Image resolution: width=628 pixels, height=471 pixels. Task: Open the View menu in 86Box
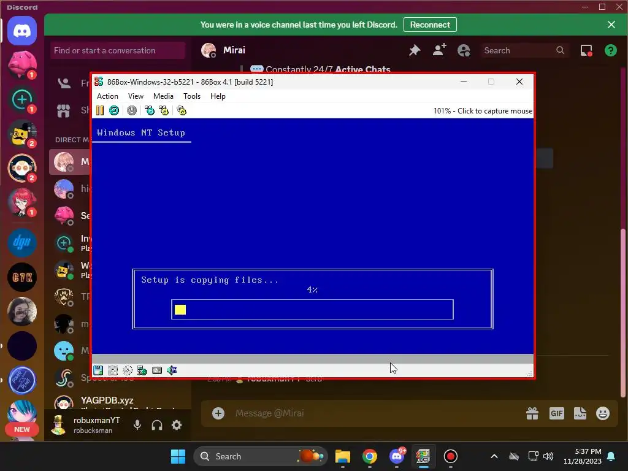pos(136,96)
